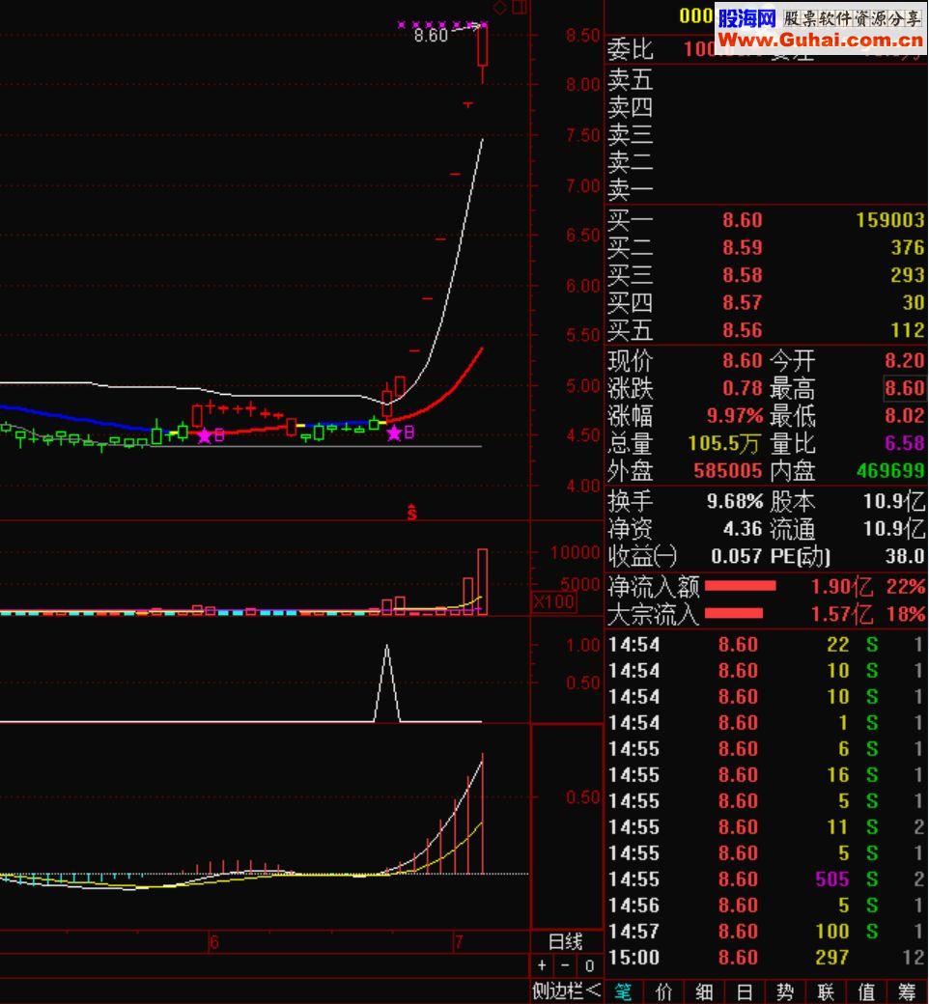Viewport: 929px width, 1004px height.
Task: Click the white peak in the indicator pane
Action: (387, 648)
